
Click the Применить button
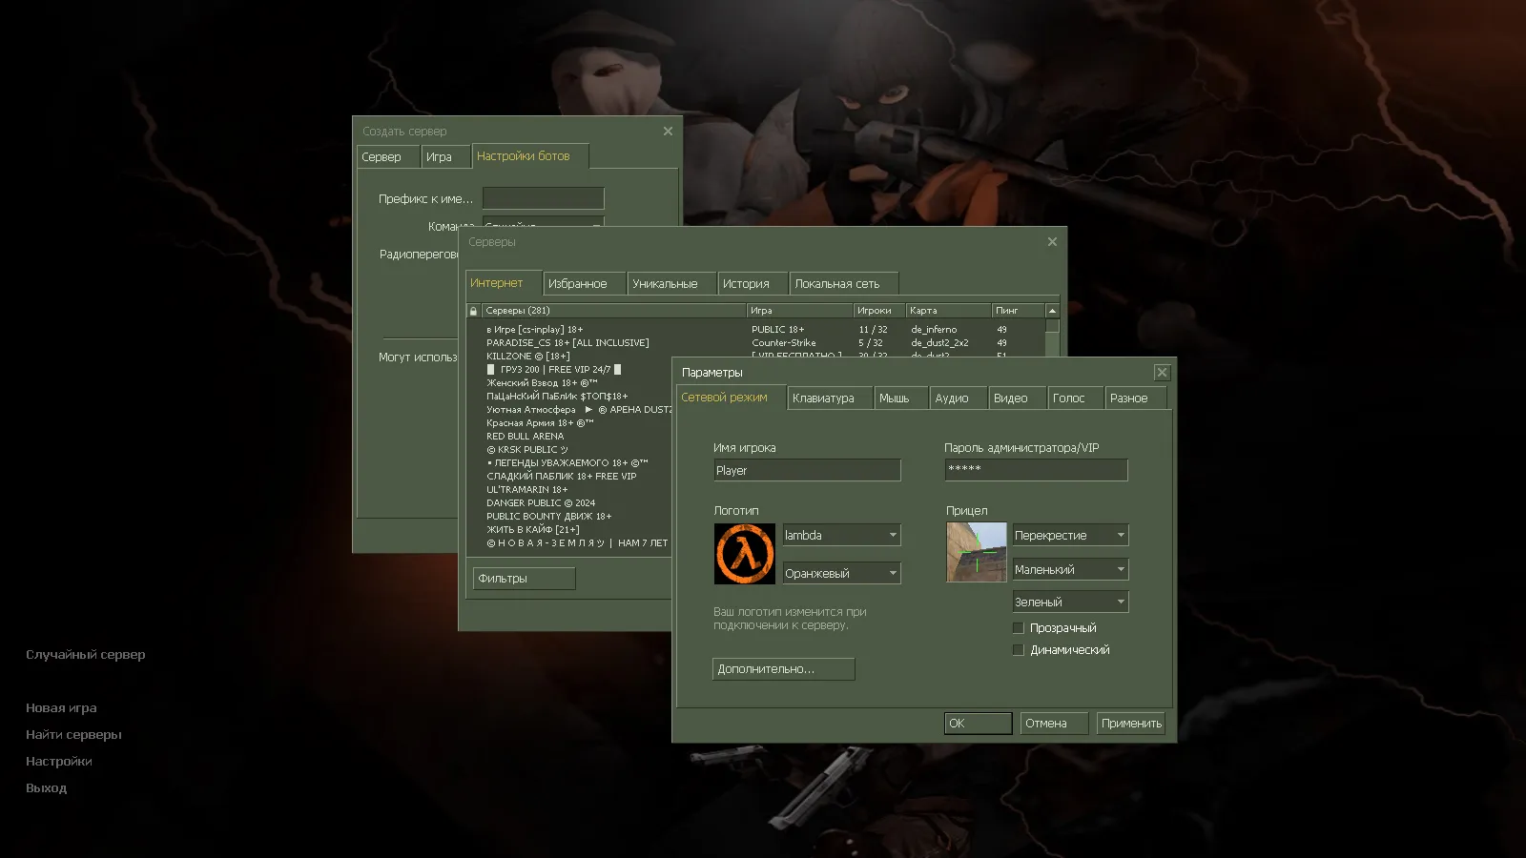coord(1131,723)
